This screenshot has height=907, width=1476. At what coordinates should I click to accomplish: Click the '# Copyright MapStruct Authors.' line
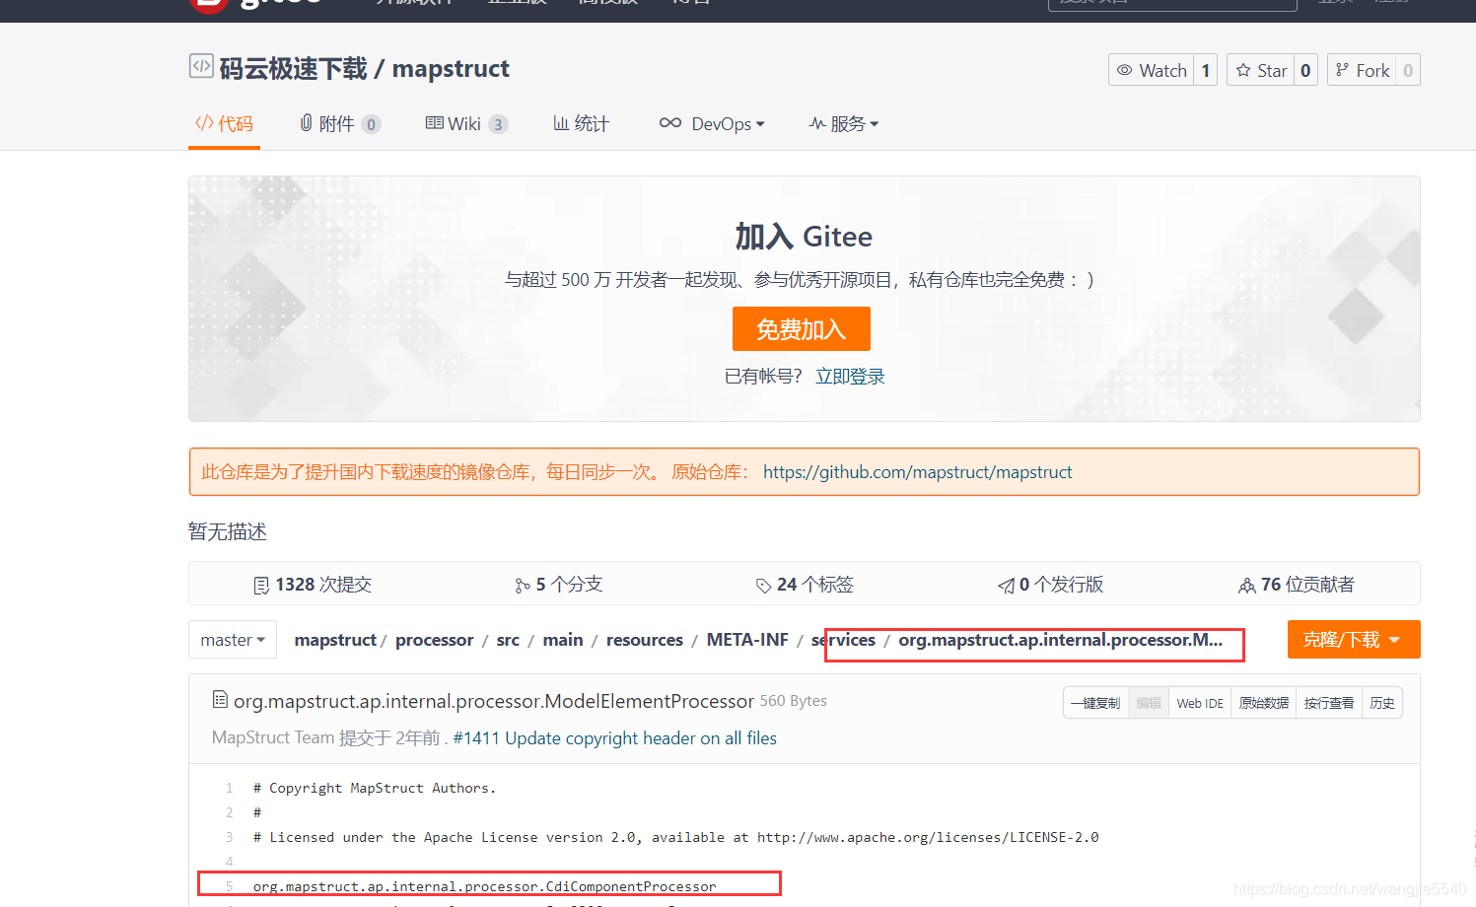[375, 788]
